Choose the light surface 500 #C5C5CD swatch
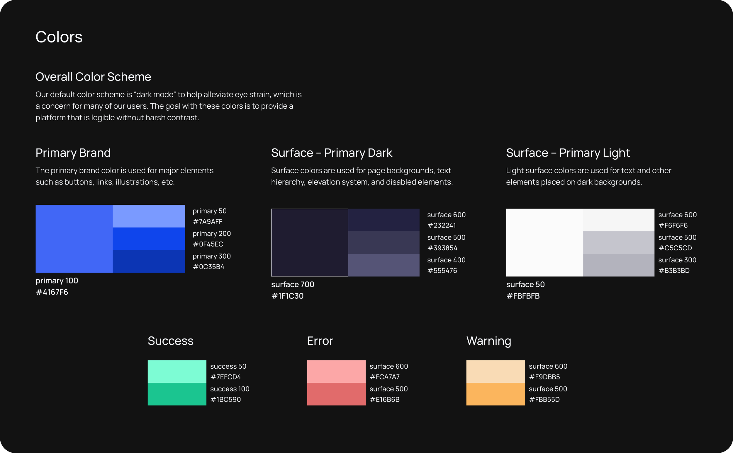Viewport: 733px width, 453px height. point(619,243)
